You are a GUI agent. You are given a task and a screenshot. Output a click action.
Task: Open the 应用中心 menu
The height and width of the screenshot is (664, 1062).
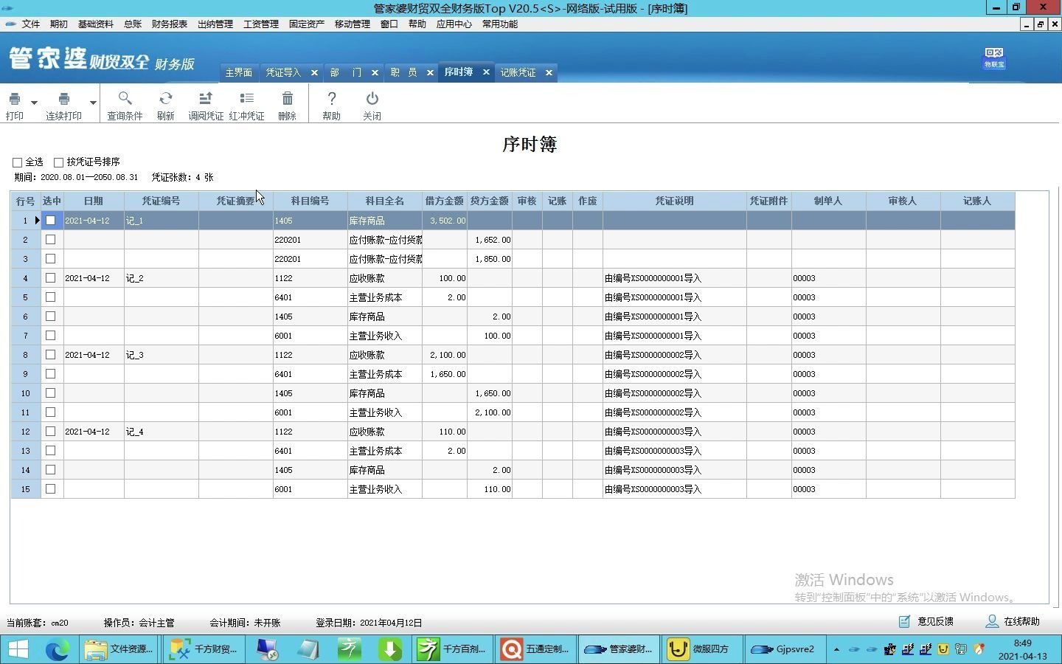454,24
